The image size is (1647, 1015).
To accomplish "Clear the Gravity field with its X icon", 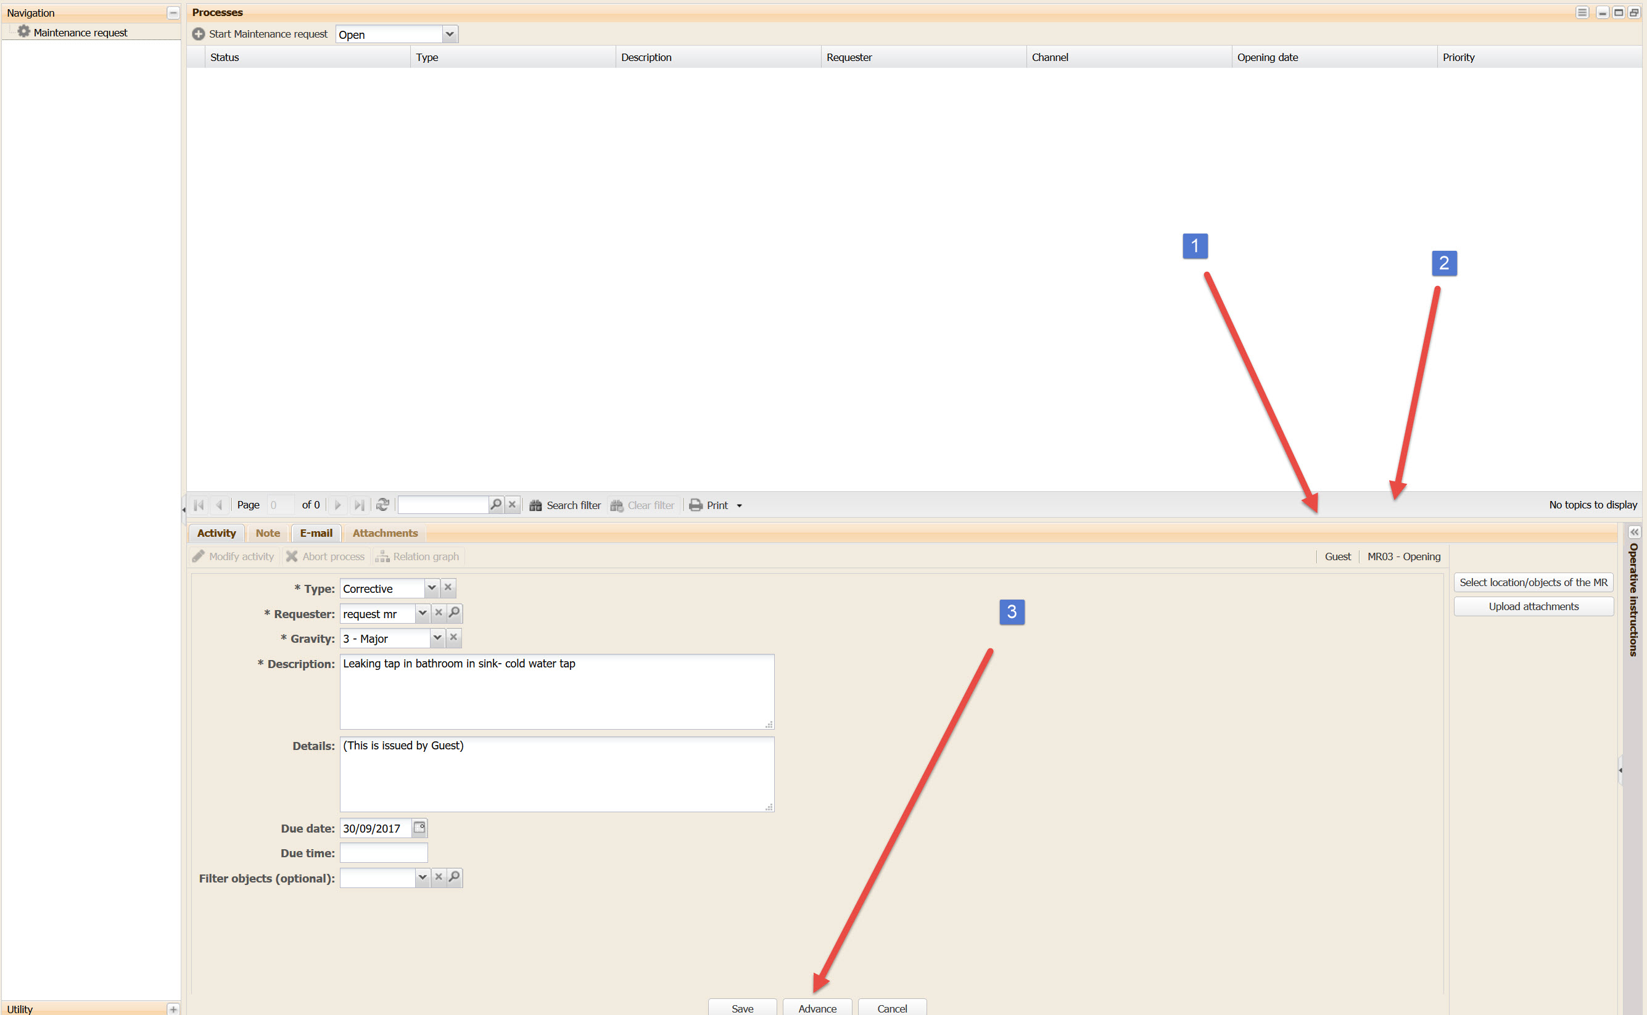I will coord(453,638).
